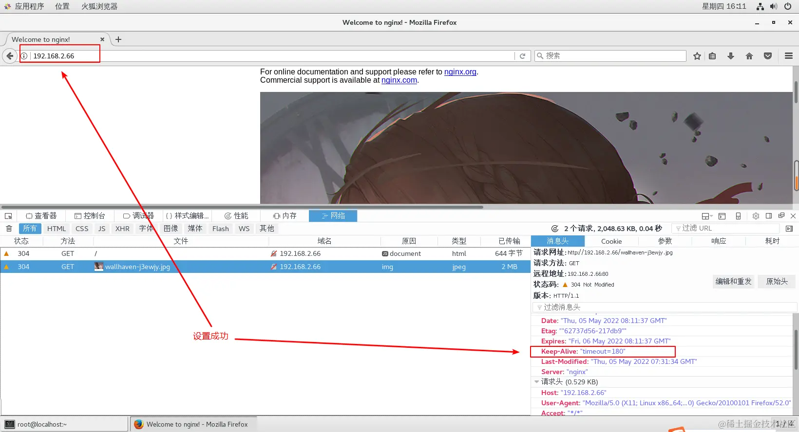The image size is (799, 432).
Task: Open a new browser tab
Action: pyautogui.click(x=118, y=39)
